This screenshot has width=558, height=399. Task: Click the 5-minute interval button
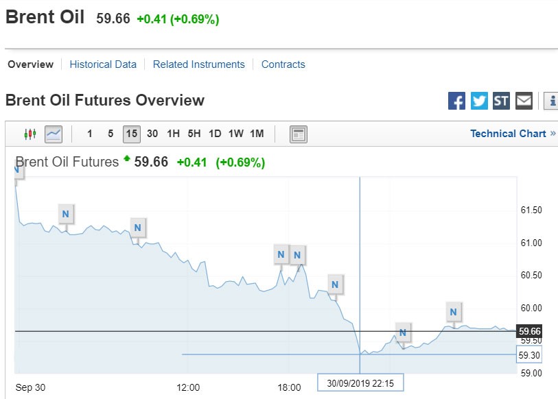[111, 134]
